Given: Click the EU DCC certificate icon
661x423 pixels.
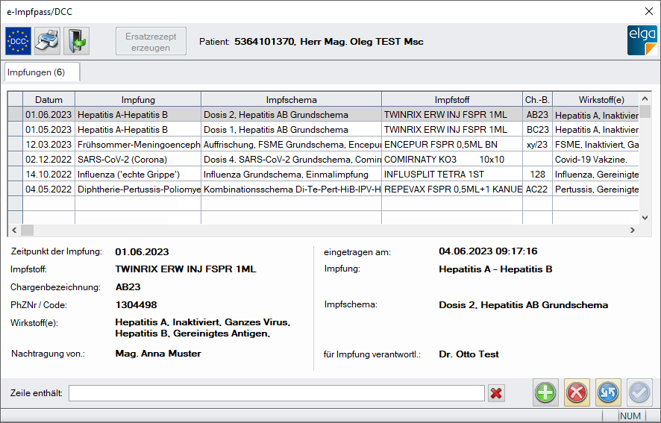Looking at the screenshot, I should pyautogui.click(x=18, y=41).
